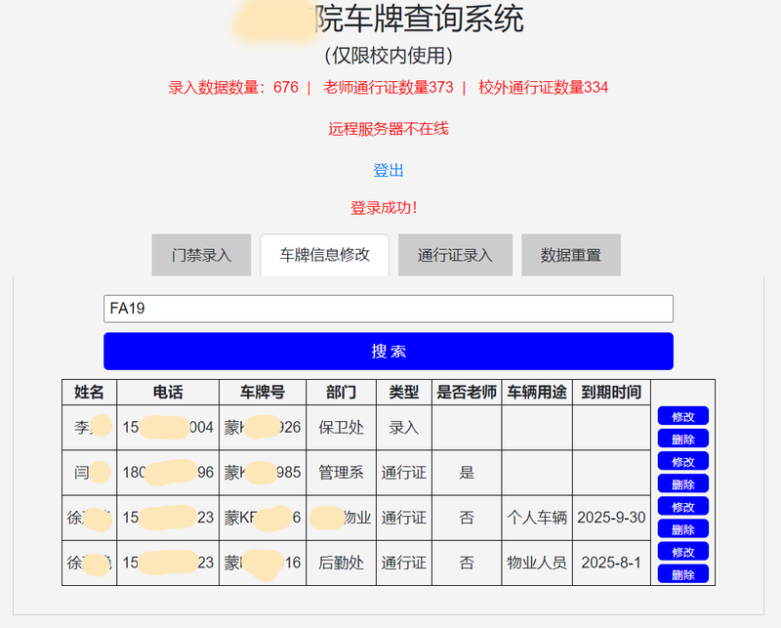Click the 2025-9-30 expiry date
The width and height of the screenshot is (781, 628).
(x=611, y=518)
